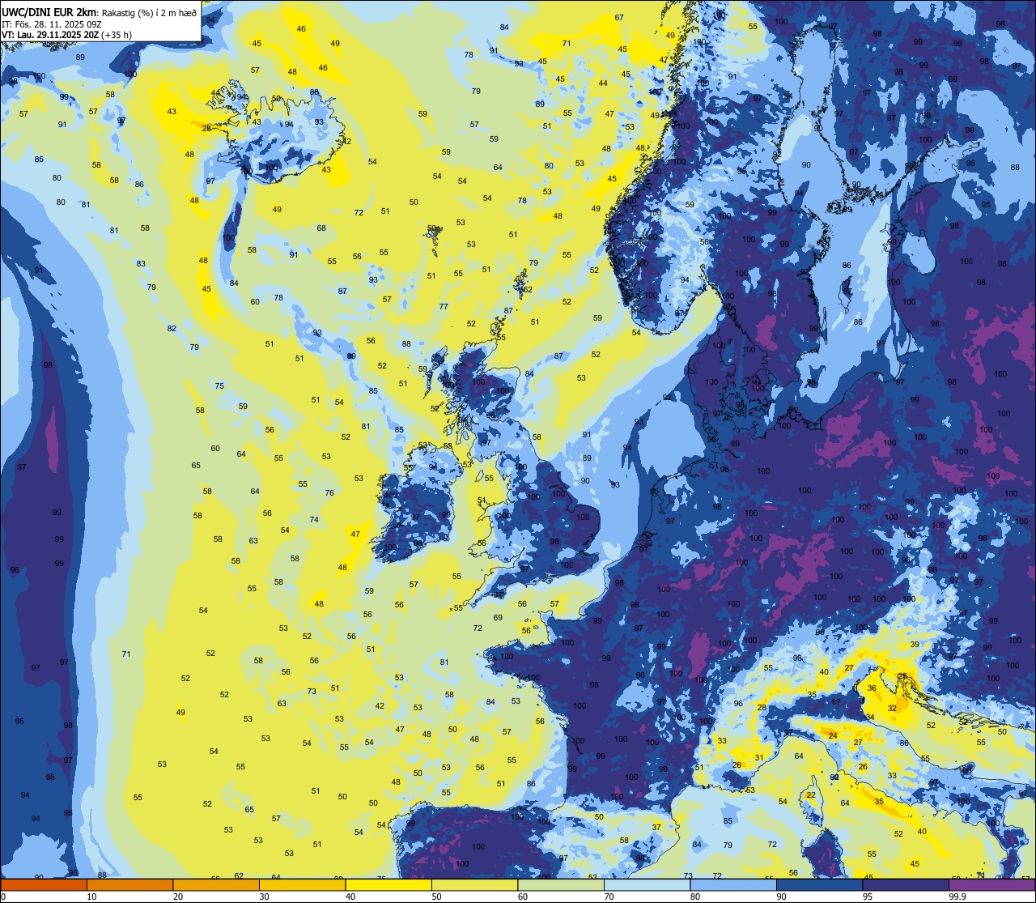
Task: Click the humidity value '22' over Corsica
Action: 811,795
